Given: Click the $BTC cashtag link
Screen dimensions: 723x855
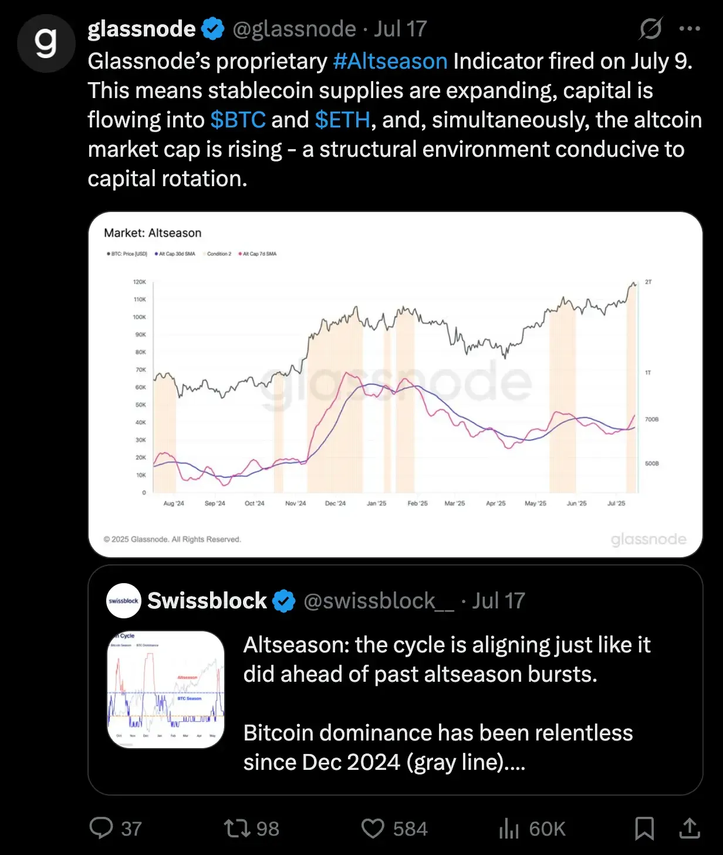Looking at the screenshot, I should coord(238,120).
